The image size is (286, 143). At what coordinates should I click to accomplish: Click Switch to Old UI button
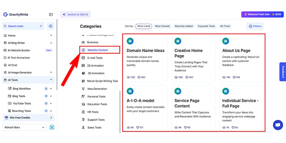75,15
